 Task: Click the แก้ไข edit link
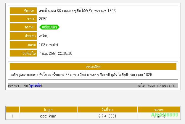click(141, 85)
